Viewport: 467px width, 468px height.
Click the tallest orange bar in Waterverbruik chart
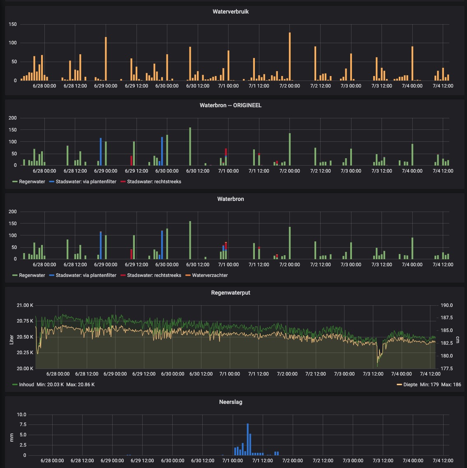[x=289, y=57]
